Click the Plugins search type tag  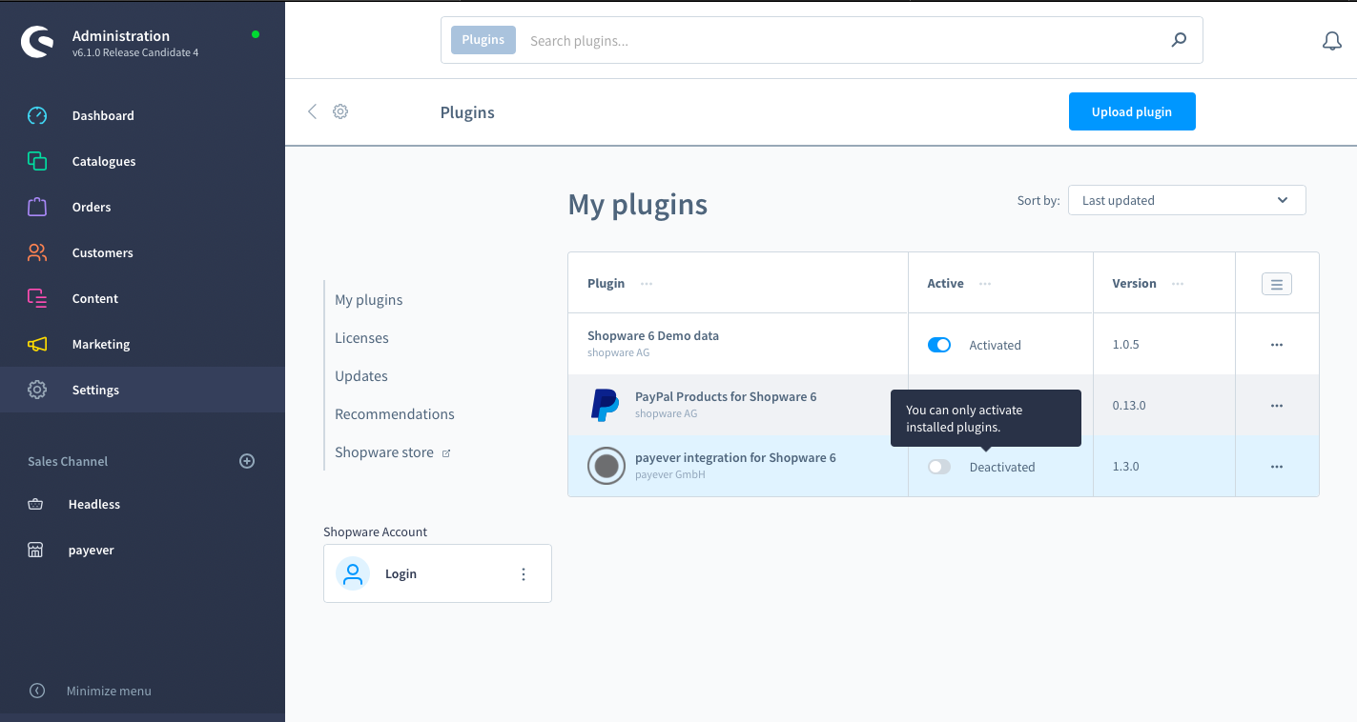483,40
